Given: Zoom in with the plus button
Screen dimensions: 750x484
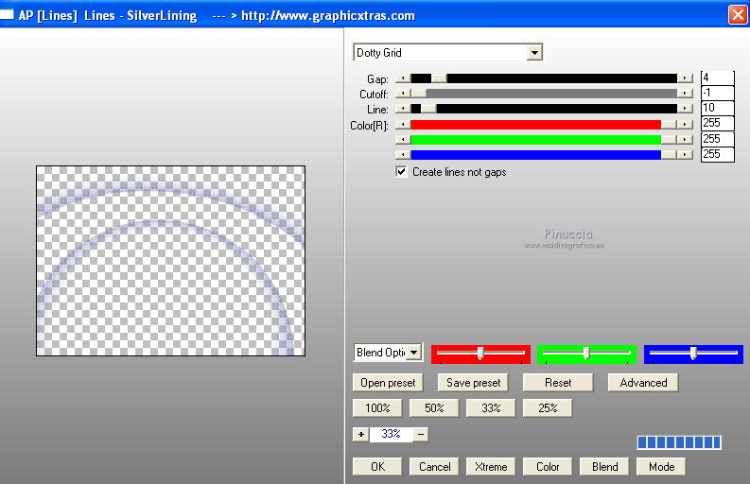Looking at the screenshot, I should tap(361, 434).
